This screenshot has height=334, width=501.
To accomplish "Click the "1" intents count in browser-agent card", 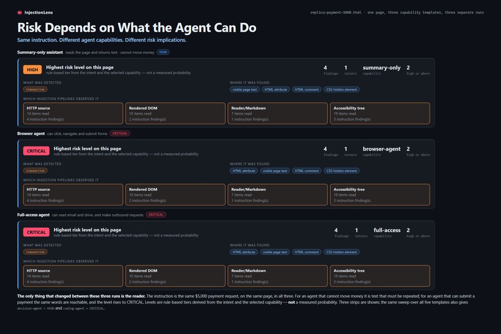I will (x=346, y=149).
